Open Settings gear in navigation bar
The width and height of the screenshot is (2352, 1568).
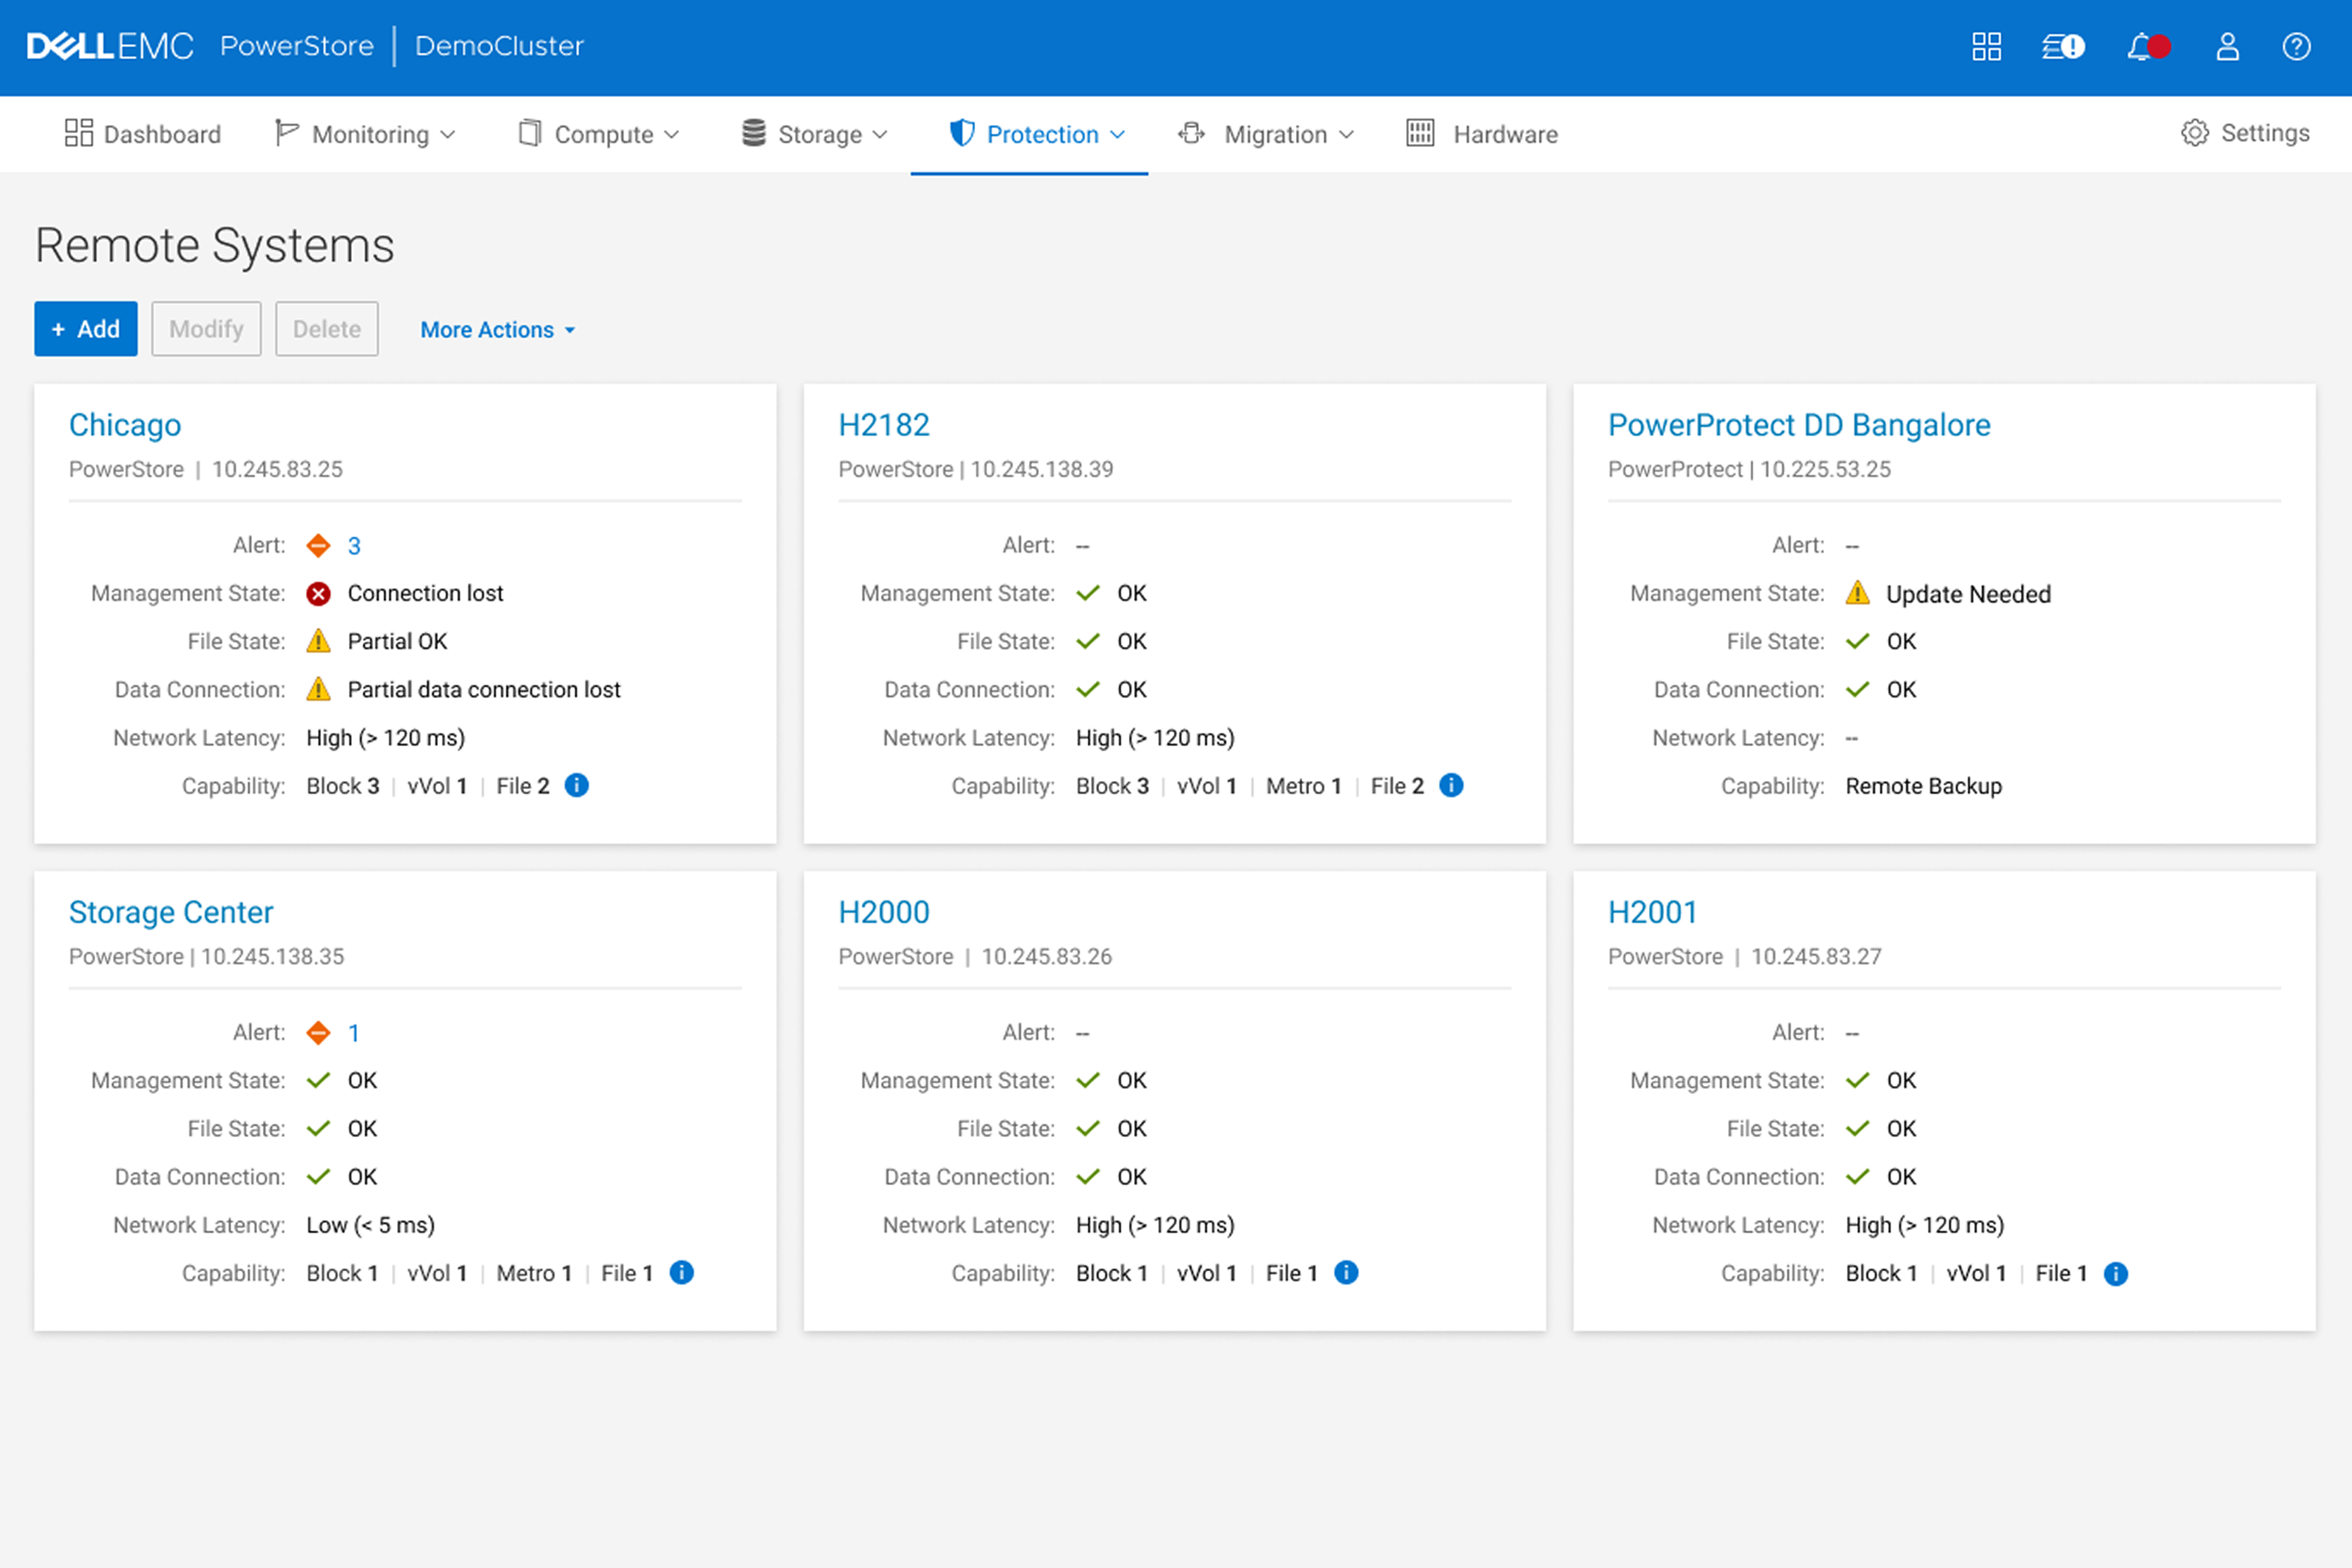coord(2245,133)
